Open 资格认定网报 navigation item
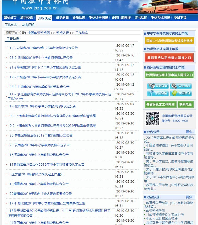The image size is (198, 225). point(98,18)
